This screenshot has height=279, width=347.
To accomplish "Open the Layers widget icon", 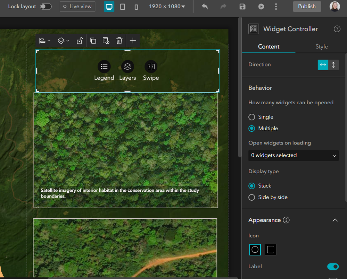I will [x=127, y=67].
